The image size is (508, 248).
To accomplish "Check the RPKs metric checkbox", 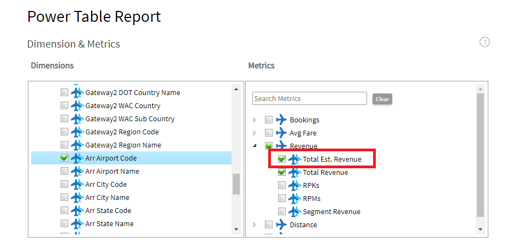I will (x=282, y=185).
